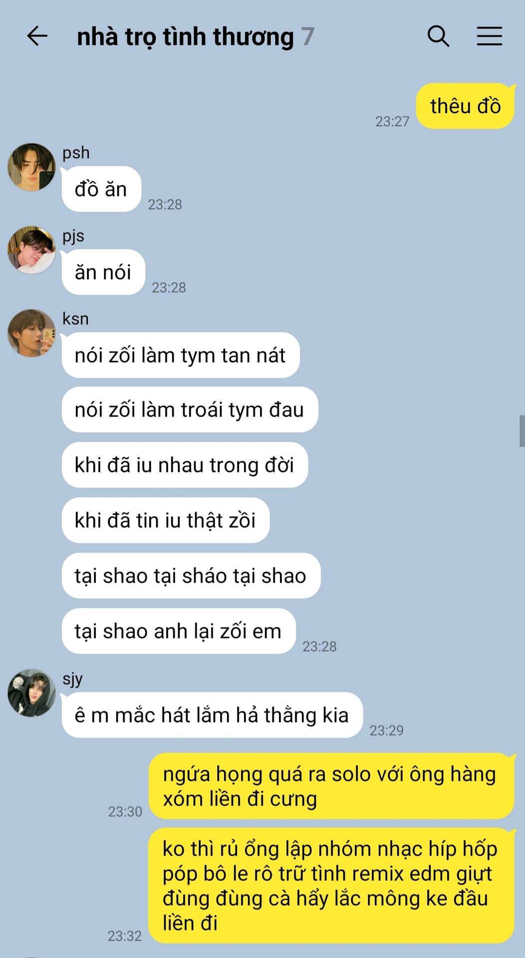Select 'tại shao anh lại zối em' message
Viewport: 525px width, 958px height.
tap(179, 631)
